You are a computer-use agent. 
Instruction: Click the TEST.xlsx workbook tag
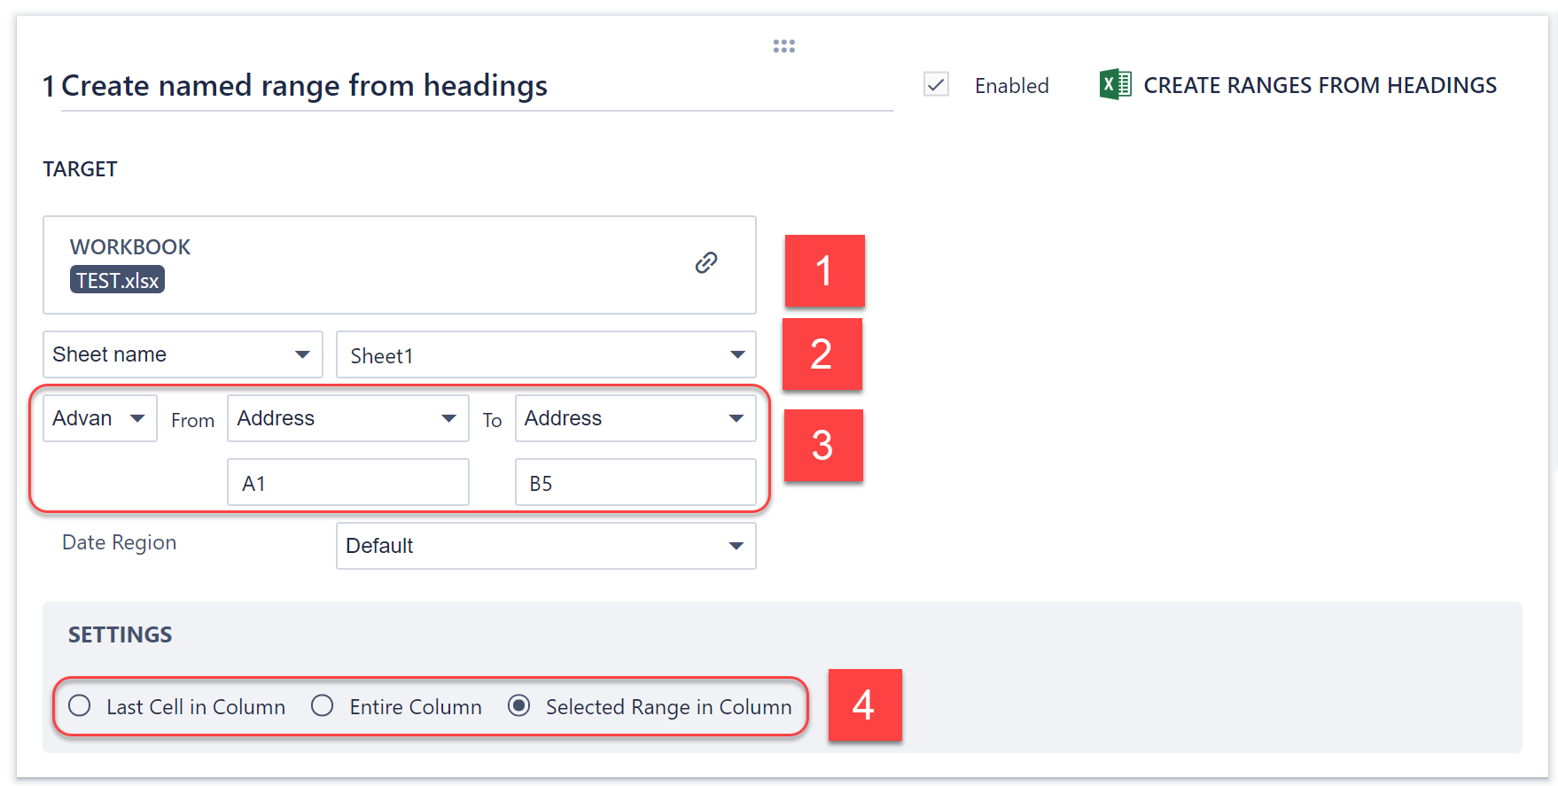click(x=117, y=281)
